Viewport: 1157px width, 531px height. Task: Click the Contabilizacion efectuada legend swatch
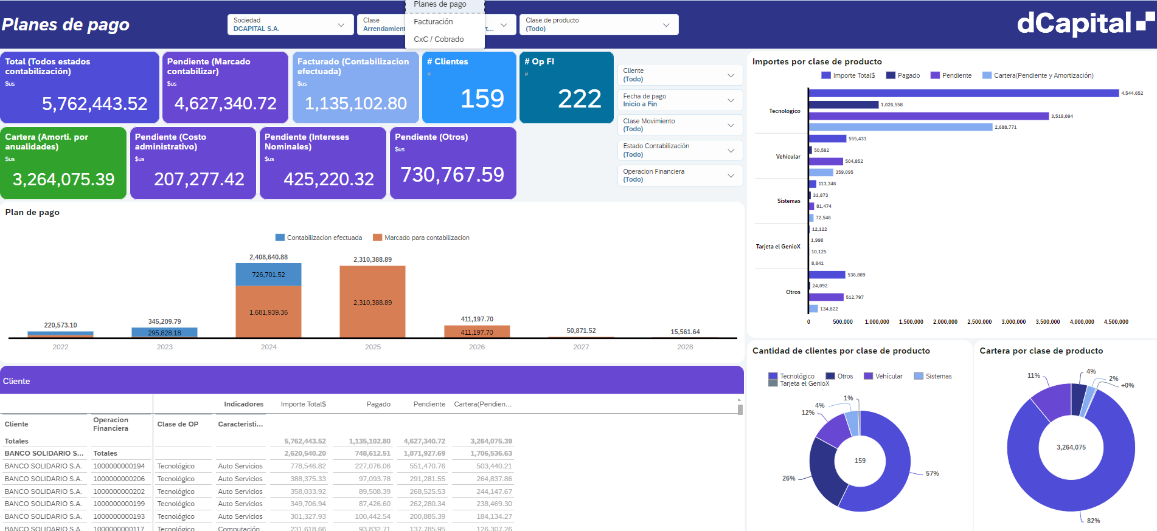click(x=280, y=238)
